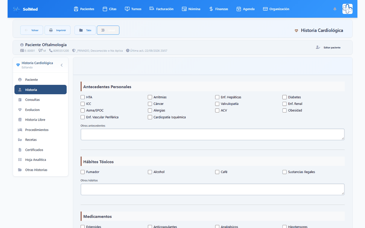This screenshot has height=228, width=365.
Task: Click the Volver back button
Action: (x=32, y=30)
